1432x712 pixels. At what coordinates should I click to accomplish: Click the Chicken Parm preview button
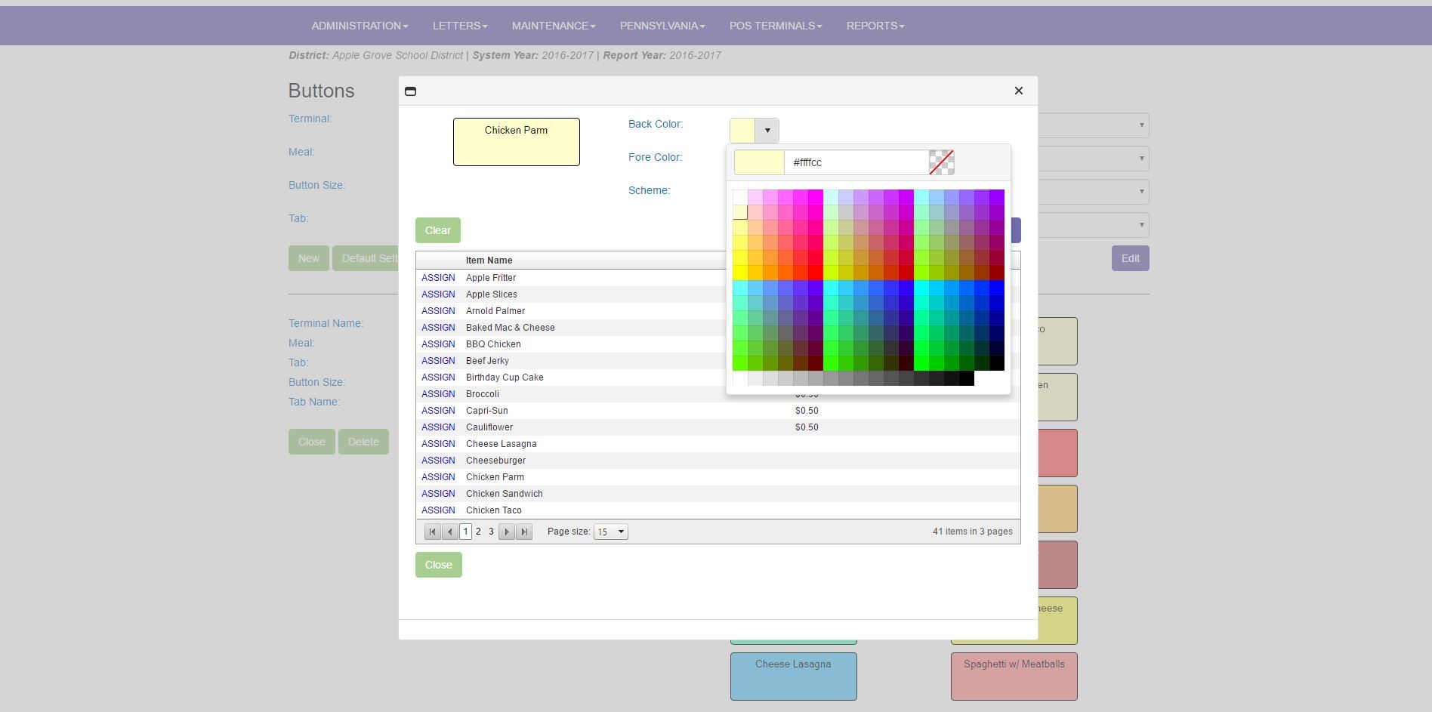click(x=516, y=142)
